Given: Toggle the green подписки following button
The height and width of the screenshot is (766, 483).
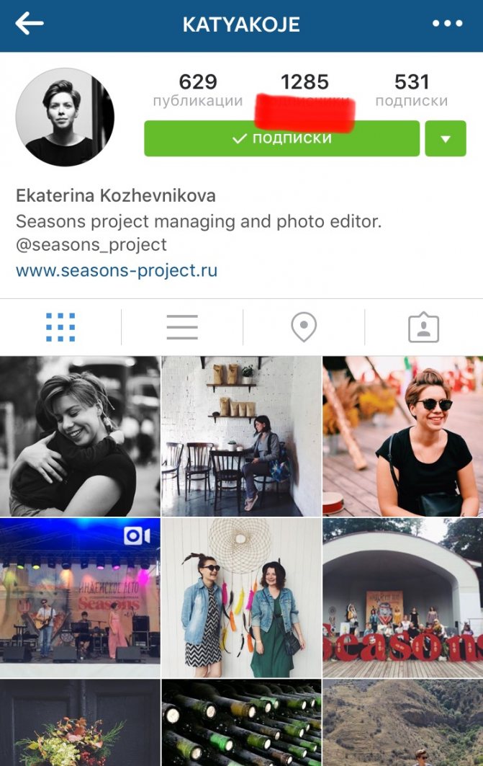Looking at the screenshot, I should pos(281,139).
